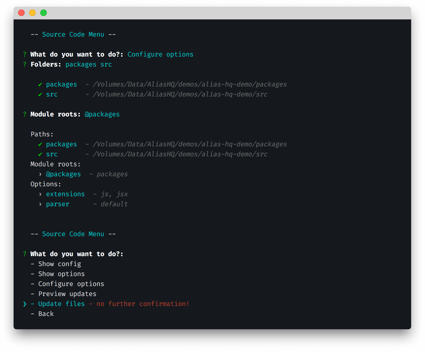Select Show config from the menu
This screenshot has height=352, width=425.
(x=59, y=264)
